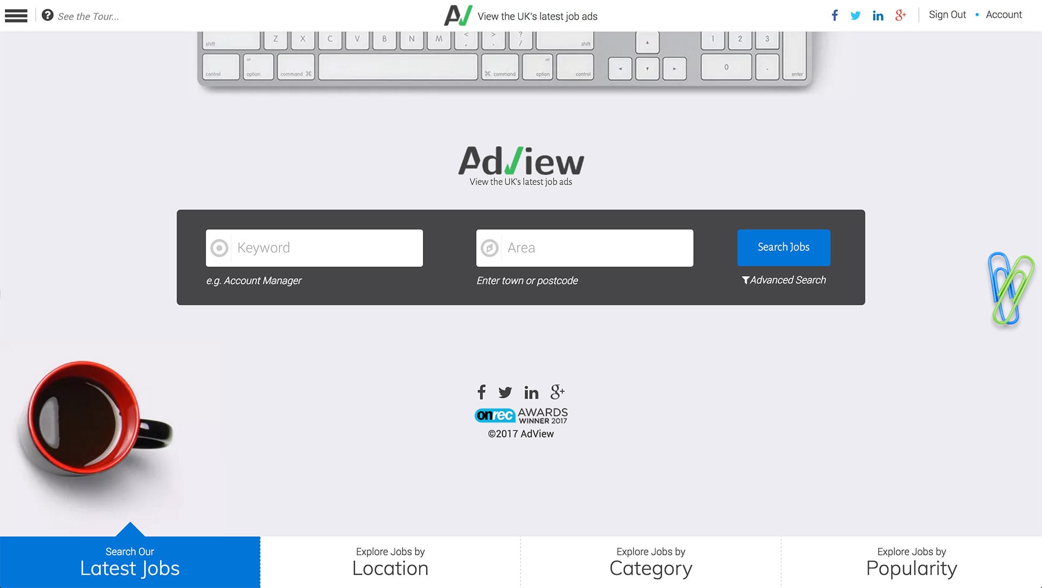Click the hamburger menu icon
This screenshot has width=1042, height=588.
16,15
